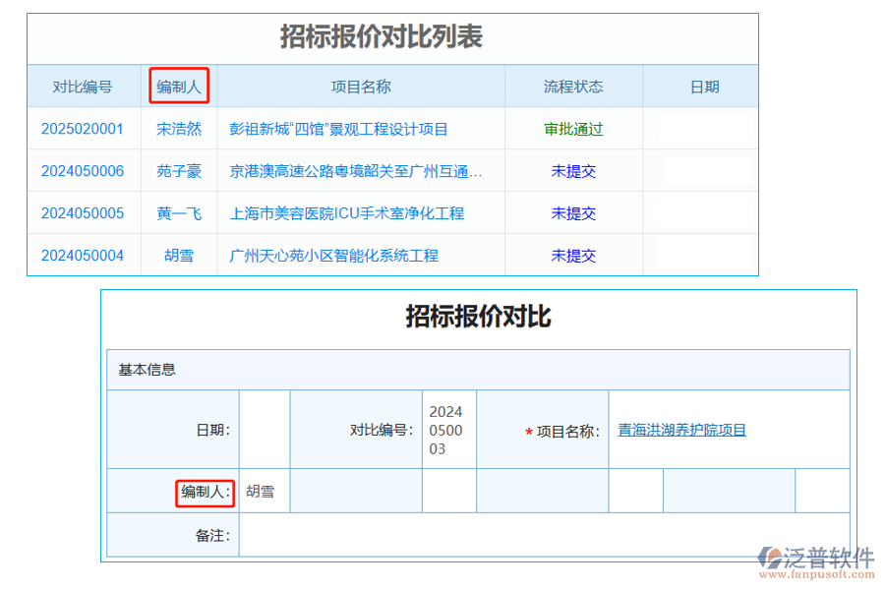
Task: Open comparison number 2025020001 link
Action: (84, 129)
